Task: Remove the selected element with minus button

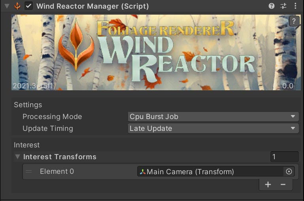Action: click(283, 184)
